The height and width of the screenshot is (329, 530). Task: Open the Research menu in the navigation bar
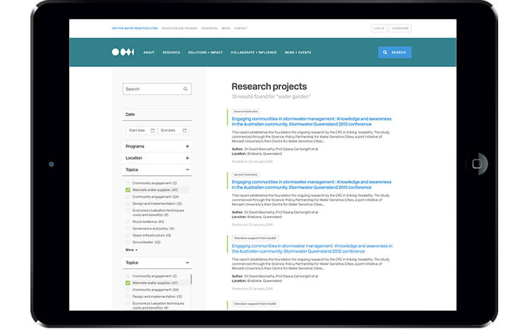tap(171, 52)
